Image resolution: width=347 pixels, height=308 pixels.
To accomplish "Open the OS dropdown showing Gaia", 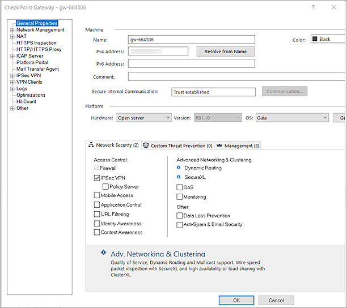I will click(292, 118).
